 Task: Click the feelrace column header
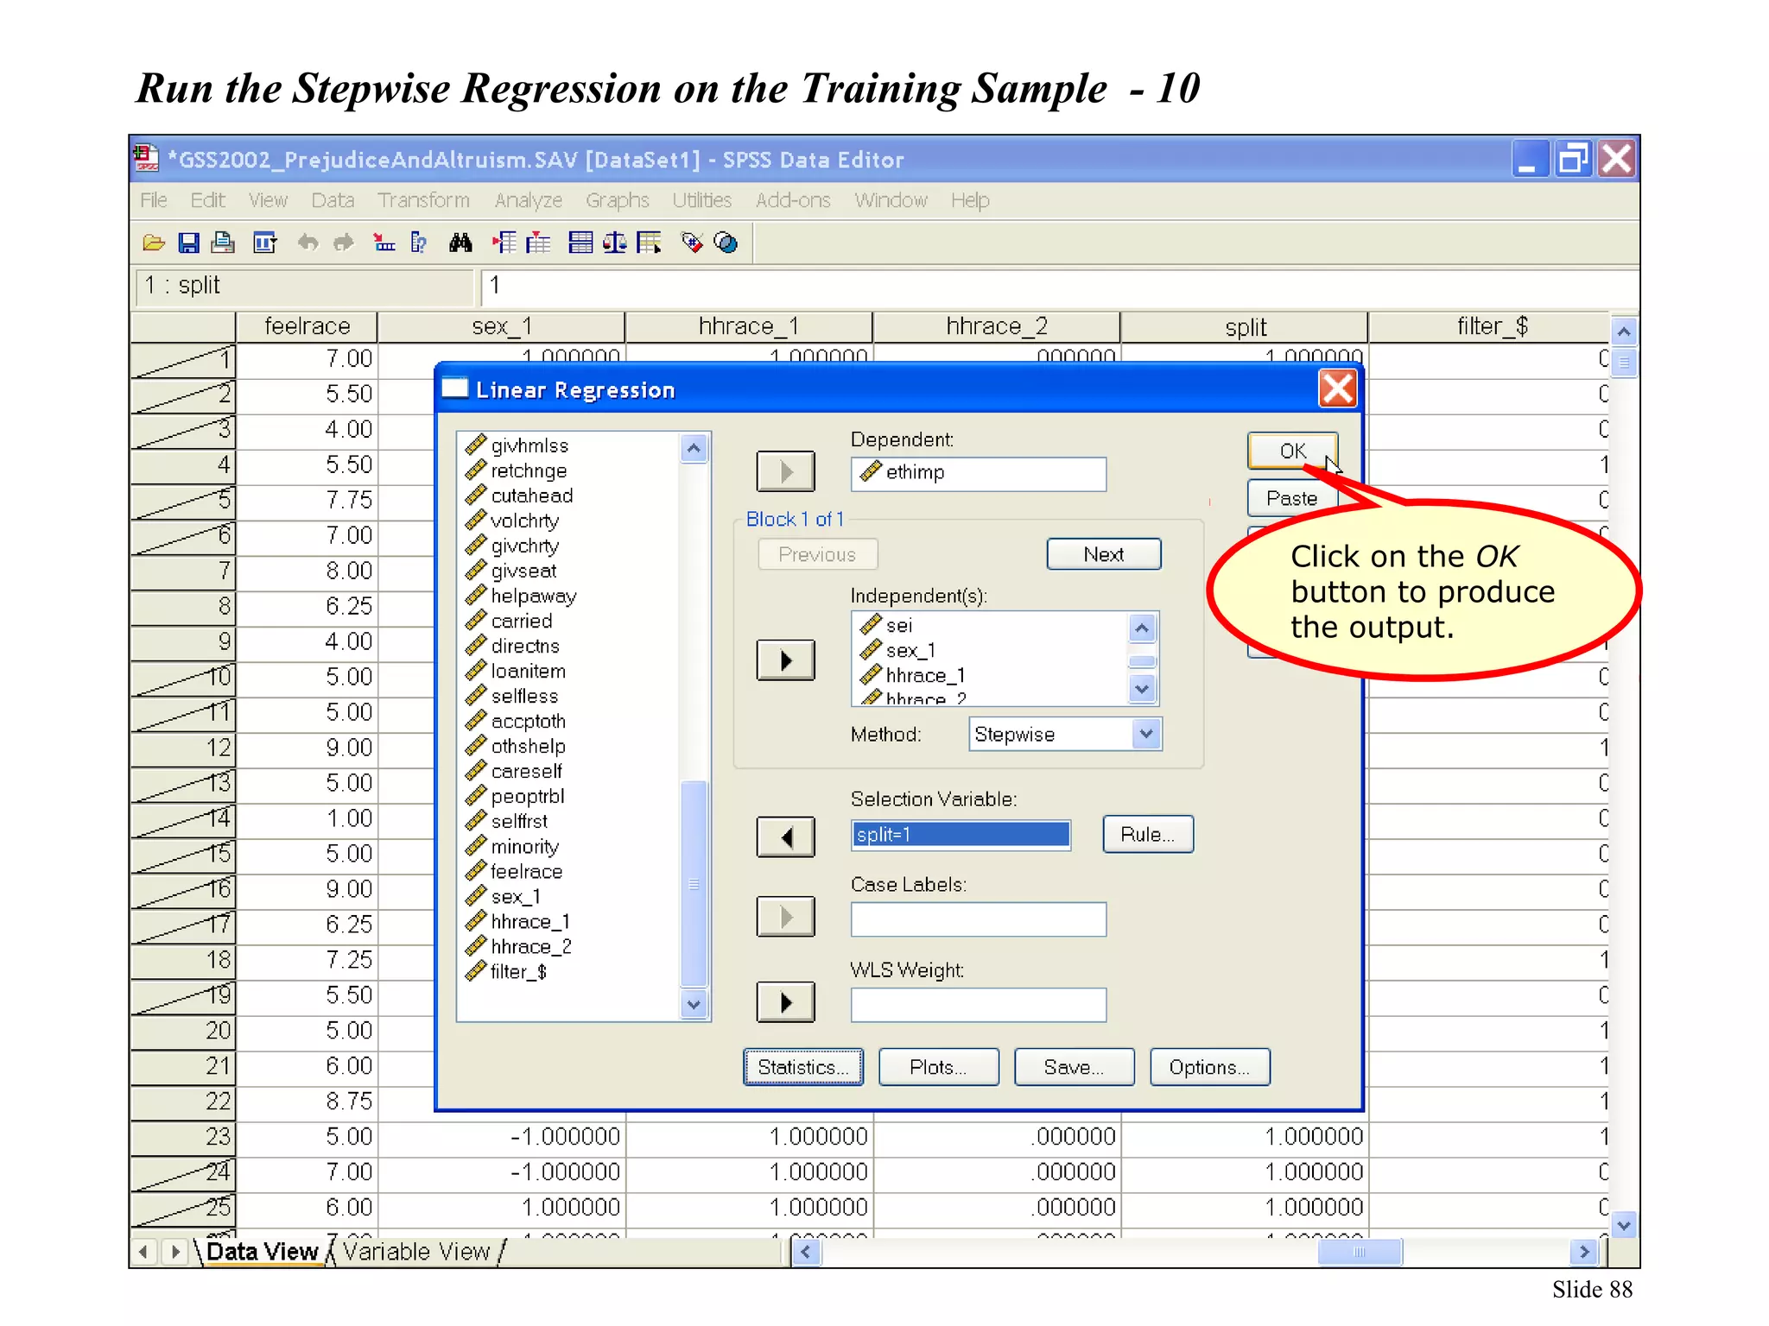pyautogui.click(x=307, y=326)
